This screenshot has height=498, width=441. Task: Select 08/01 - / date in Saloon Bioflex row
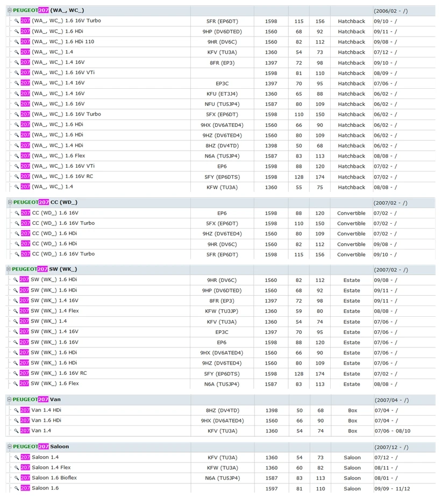386,478
